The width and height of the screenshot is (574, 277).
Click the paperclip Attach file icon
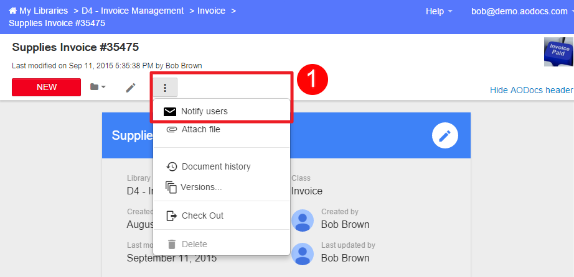click(x=171, y=130)
